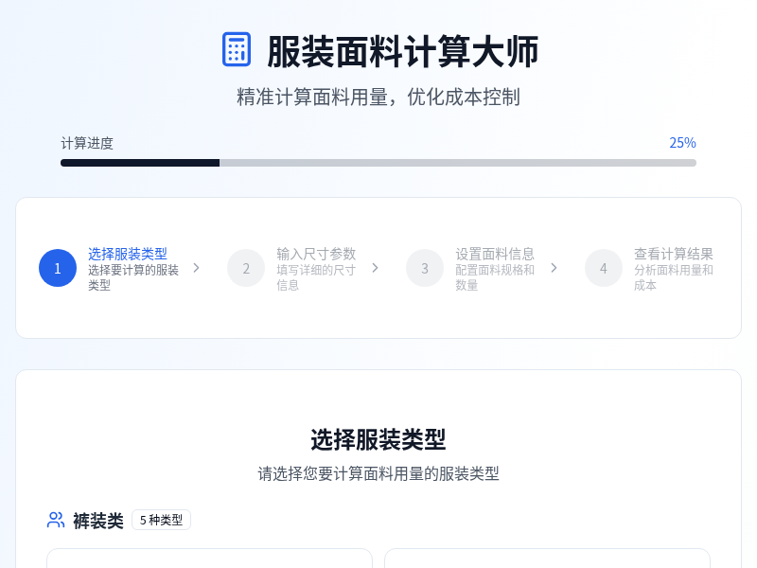
Task: Click the 5 种类型 badge
Action: [161, 520]
